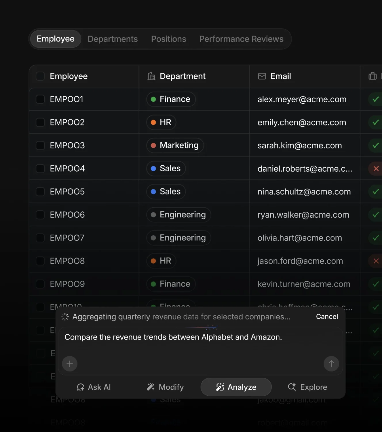
Task: Open the Performance Reviews tab
Action: point(241,39)
